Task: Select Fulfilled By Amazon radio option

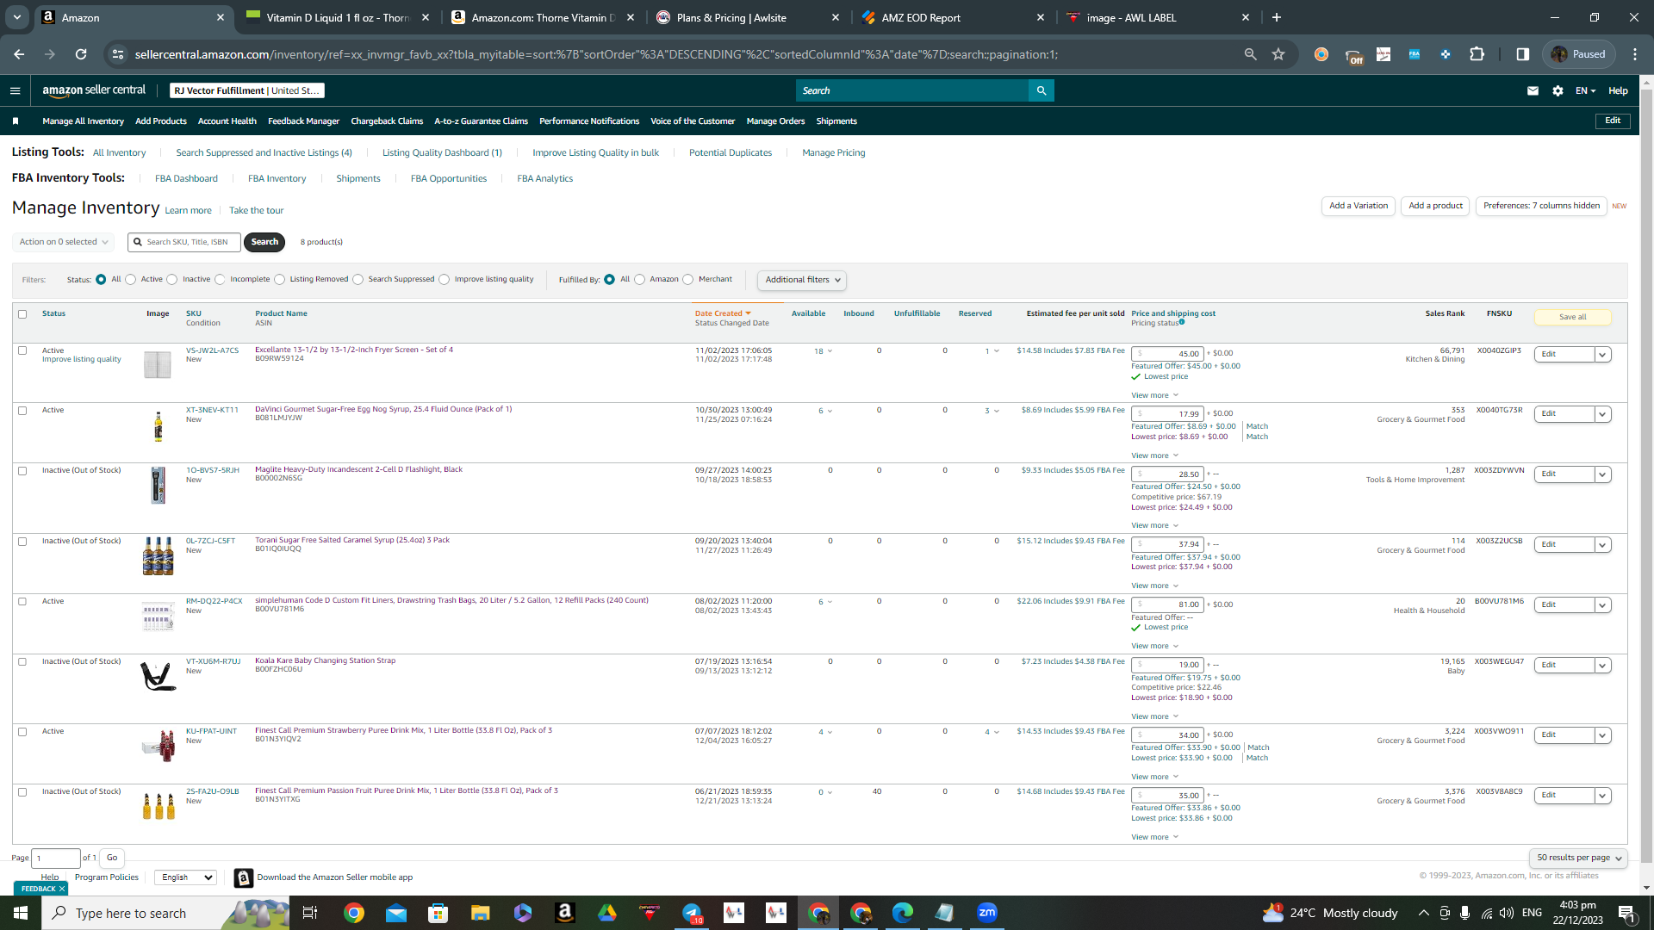Action: click(639, 279)
